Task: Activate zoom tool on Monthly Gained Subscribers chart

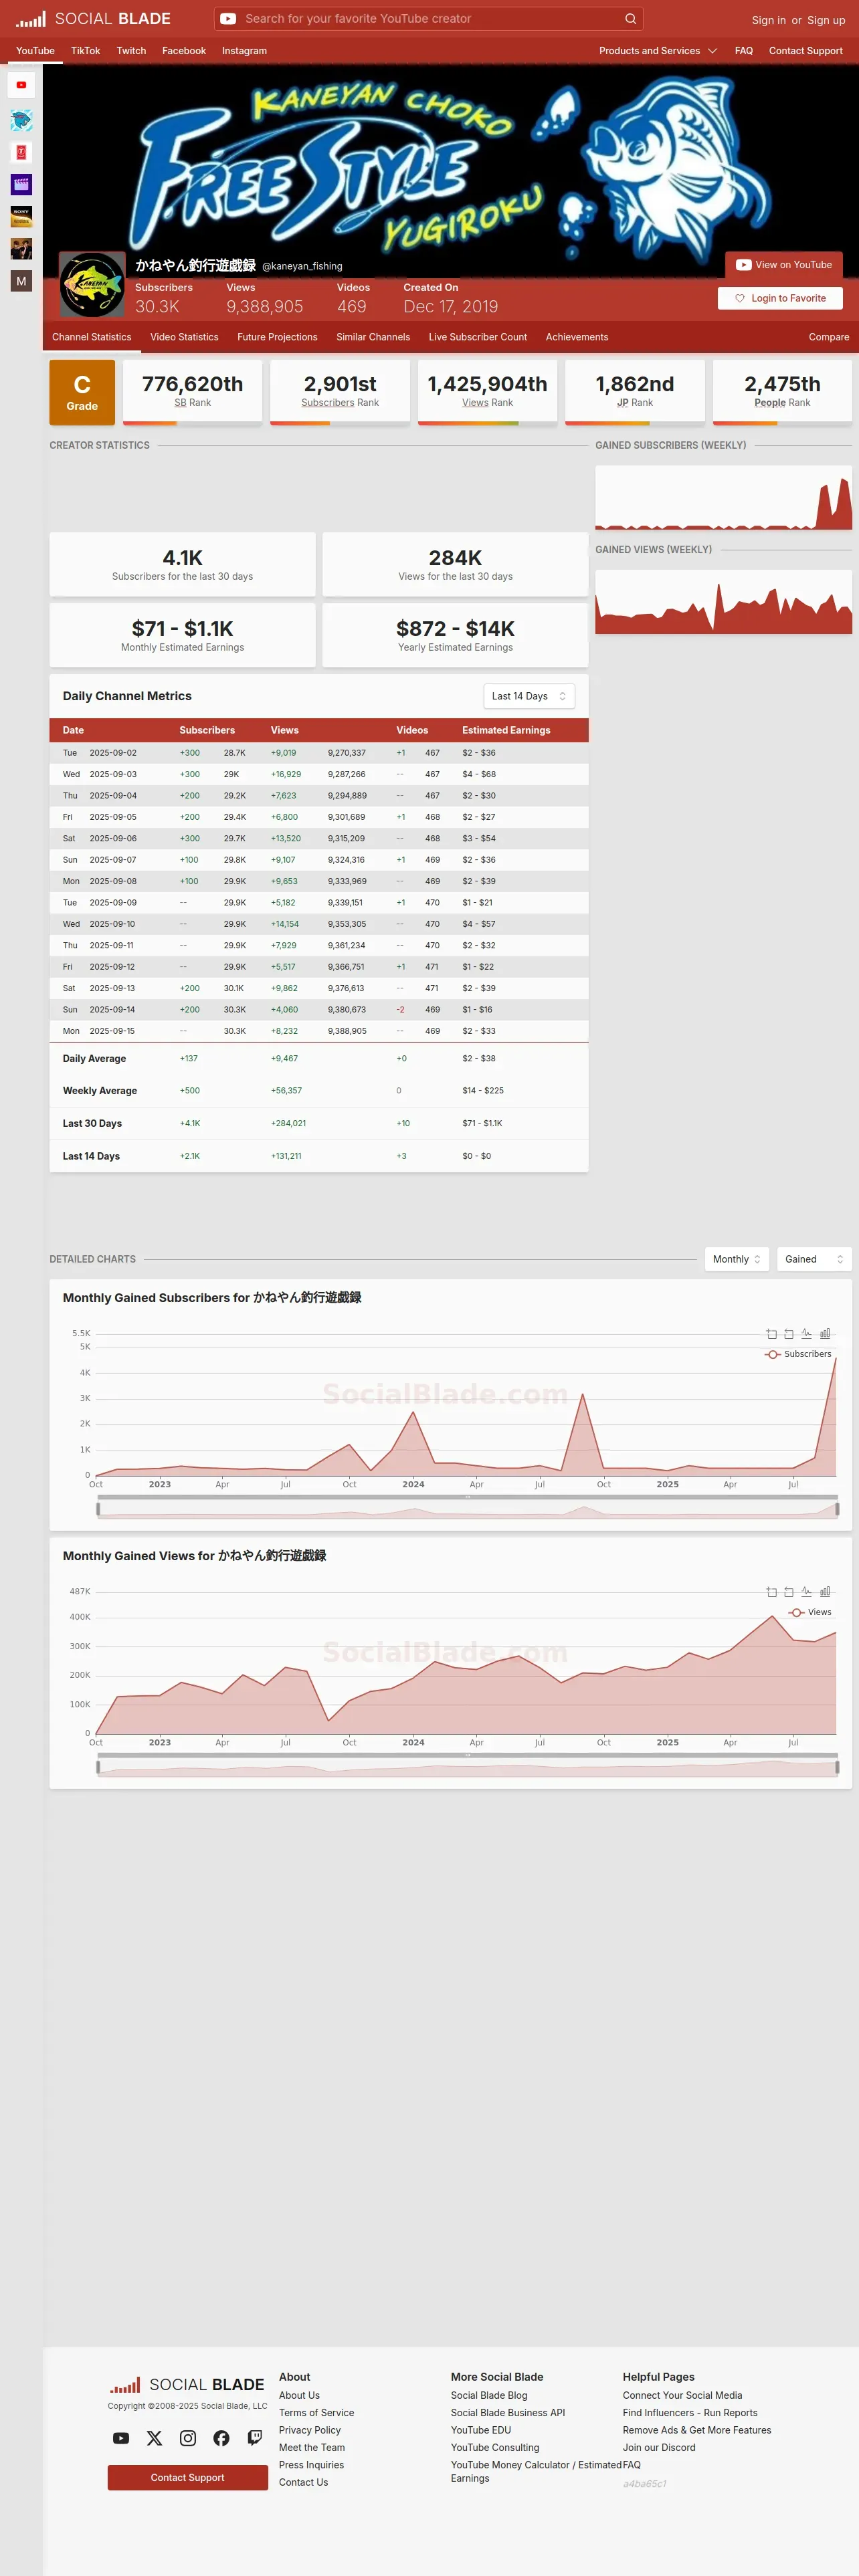Action: [771, 1333]
